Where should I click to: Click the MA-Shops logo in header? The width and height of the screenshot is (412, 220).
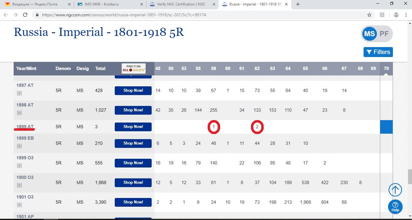[133, 69]
